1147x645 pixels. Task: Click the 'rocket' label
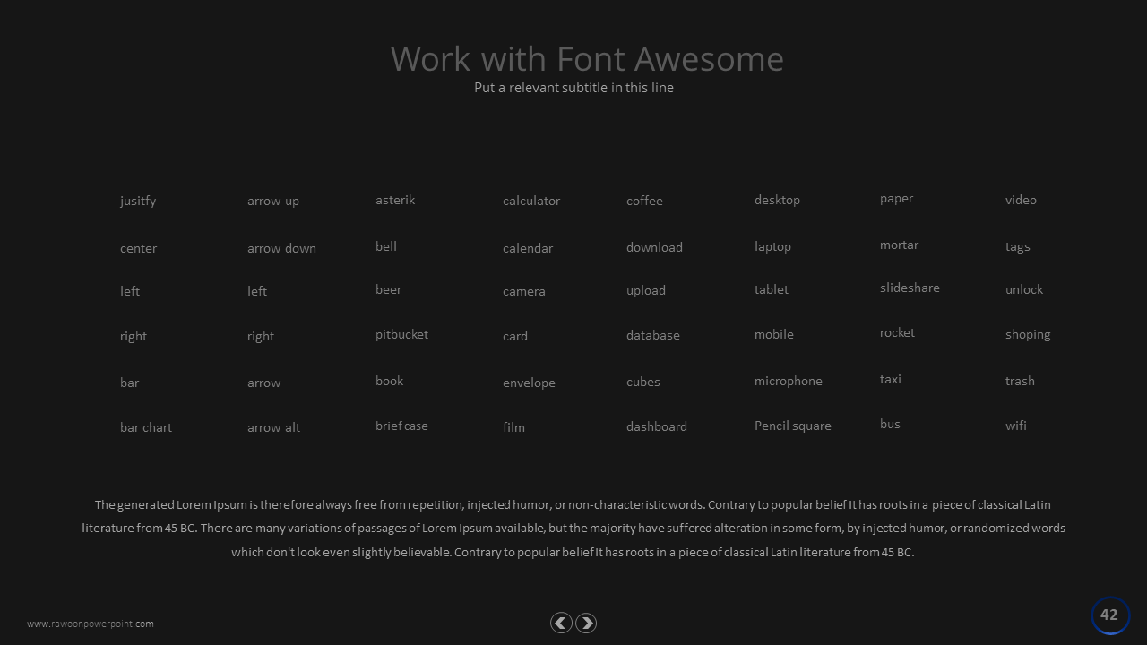897,332
